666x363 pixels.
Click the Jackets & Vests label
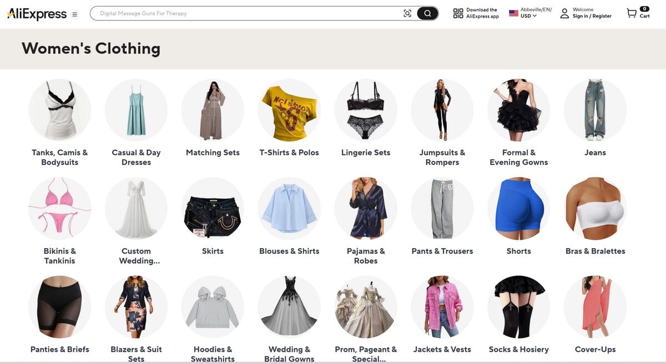coord(442,349)
